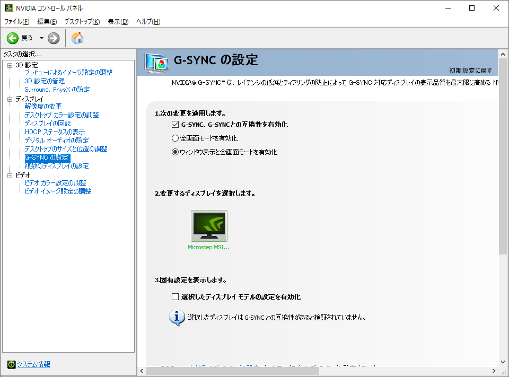Collapse the ディスプレイ tree node
509x377 pixels.
coord(10,99)
